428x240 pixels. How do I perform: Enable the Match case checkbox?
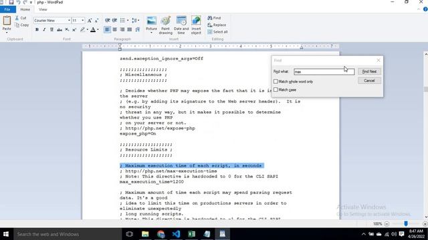pyautogui.click(x=276, y=89)
